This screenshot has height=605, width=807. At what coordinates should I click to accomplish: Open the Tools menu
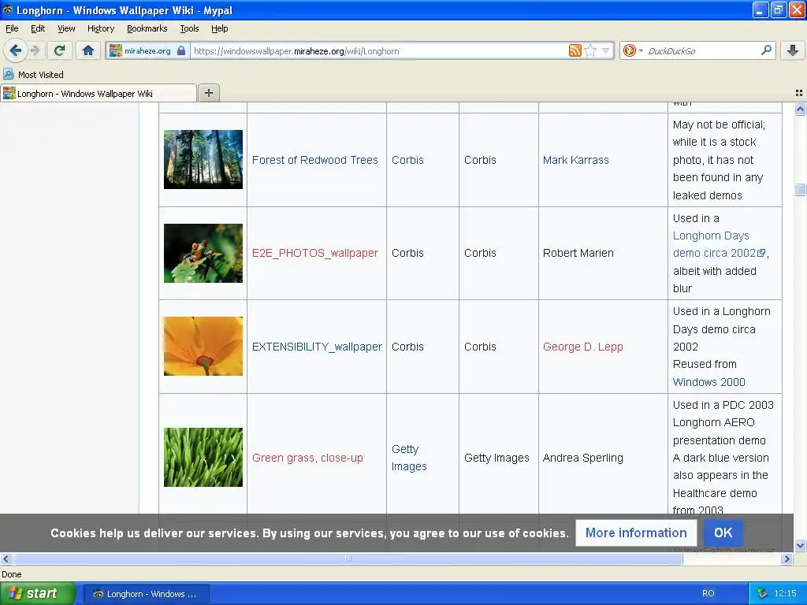[x=189, y=28]
